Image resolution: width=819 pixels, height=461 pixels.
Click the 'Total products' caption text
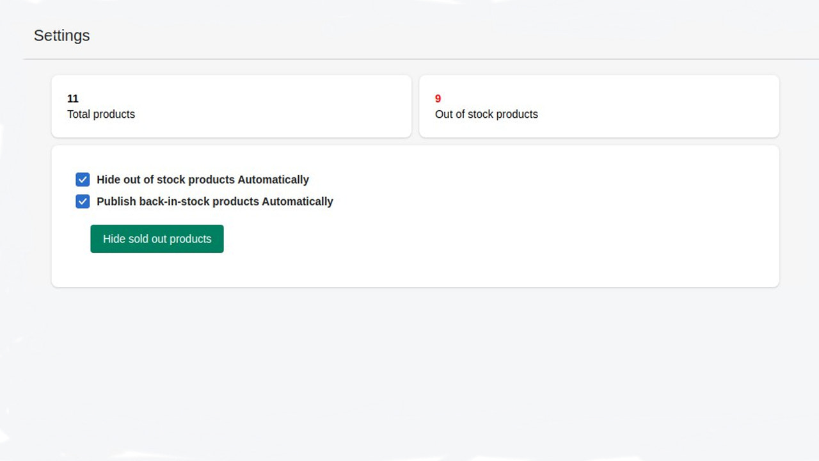click(x=101, y=114)
